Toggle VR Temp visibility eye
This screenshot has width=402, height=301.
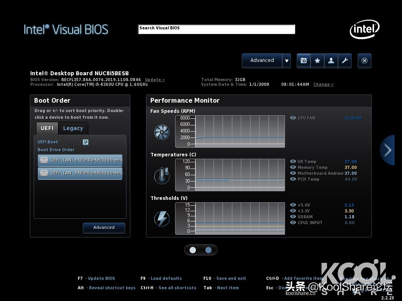[293, 161]
